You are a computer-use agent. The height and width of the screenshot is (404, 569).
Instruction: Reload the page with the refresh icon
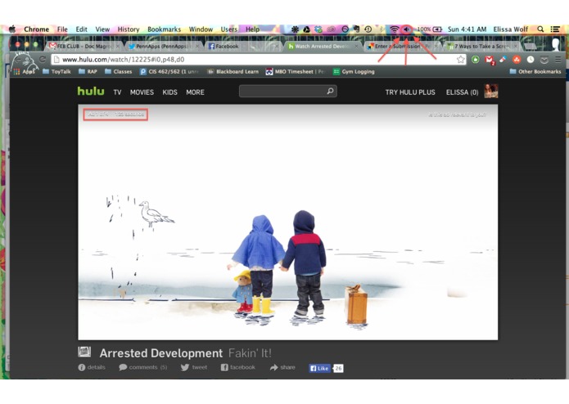[43, 60]
